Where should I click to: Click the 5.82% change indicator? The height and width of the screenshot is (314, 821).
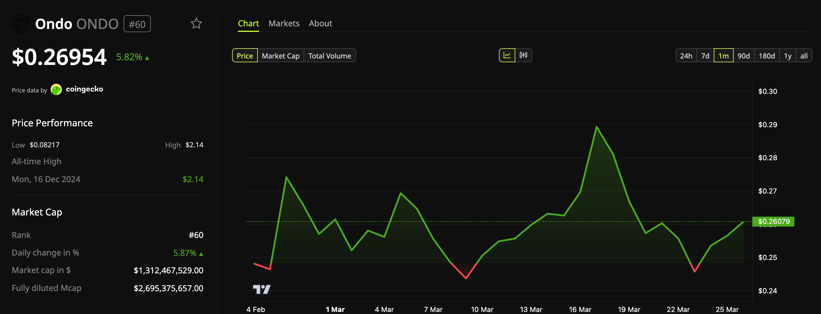coord(133,57)
